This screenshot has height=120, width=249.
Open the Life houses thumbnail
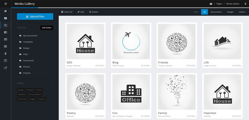tap(223, 42)
